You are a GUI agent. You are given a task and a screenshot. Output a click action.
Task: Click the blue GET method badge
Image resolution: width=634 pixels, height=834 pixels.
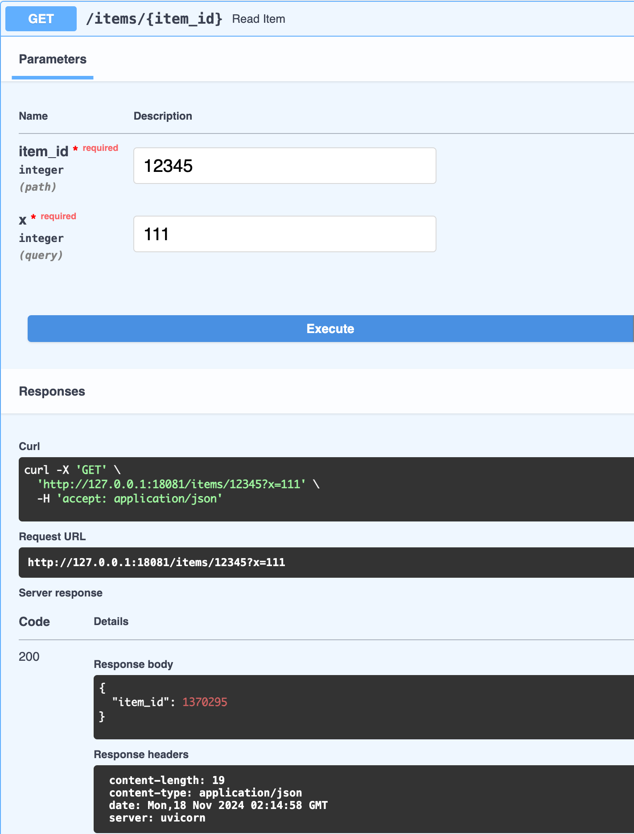tap(41, 19)
